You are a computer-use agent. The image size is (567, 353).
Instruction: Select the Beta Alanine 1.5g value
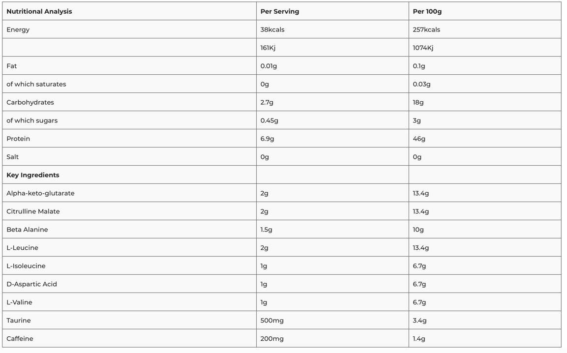tap(266, 230)
